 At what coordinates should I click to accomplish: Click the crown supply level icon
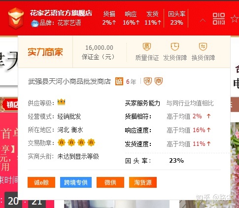click(x=61, y=102)
